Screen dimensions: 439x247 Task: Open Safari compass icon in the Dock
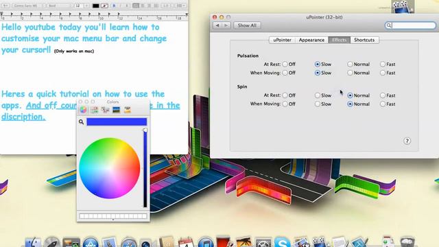click(x=128, y=243)
